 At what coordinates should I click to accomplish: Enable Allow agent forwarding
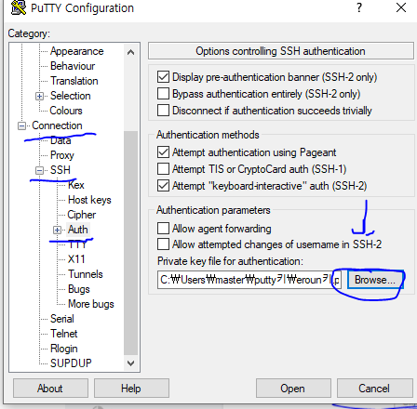(x=163, y=229)
